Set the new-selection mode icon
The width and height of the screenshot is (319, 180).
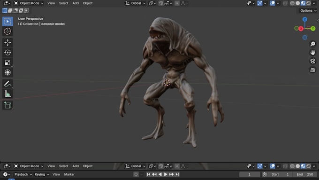point(5,11)
